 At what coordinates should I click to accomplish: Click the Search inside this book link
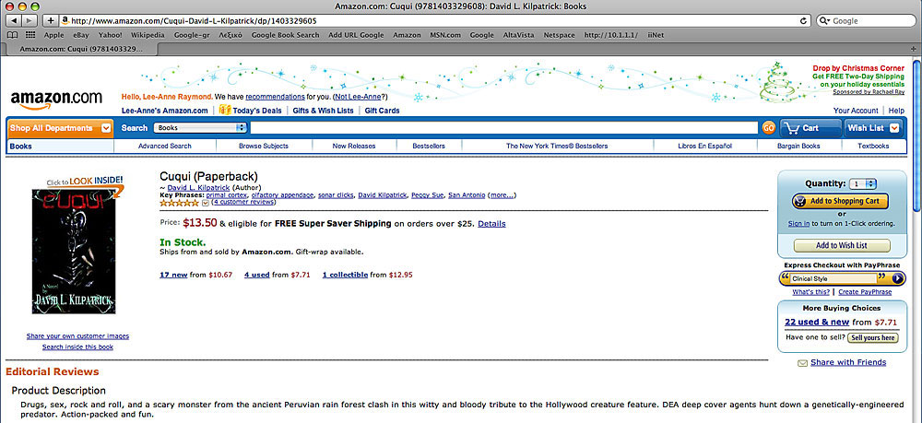[77, 347]
